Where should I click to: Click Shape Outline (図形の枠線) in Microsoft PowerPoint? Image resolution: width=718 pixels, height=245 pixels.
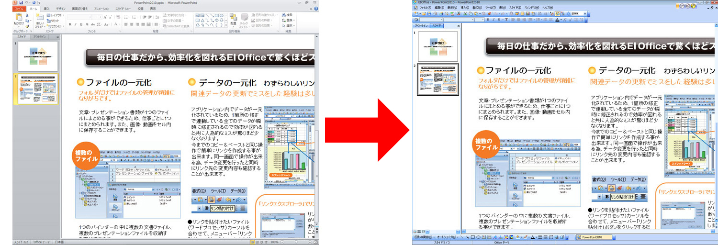[x=262, y=20]
